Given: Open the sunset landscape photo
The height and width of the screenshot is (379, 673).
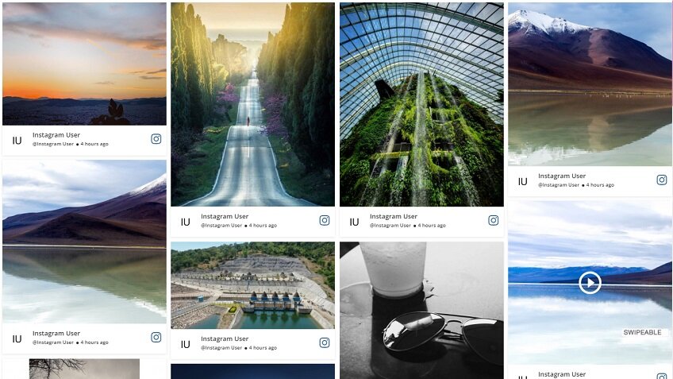Looking at the screenshot, I should [85, 64].
